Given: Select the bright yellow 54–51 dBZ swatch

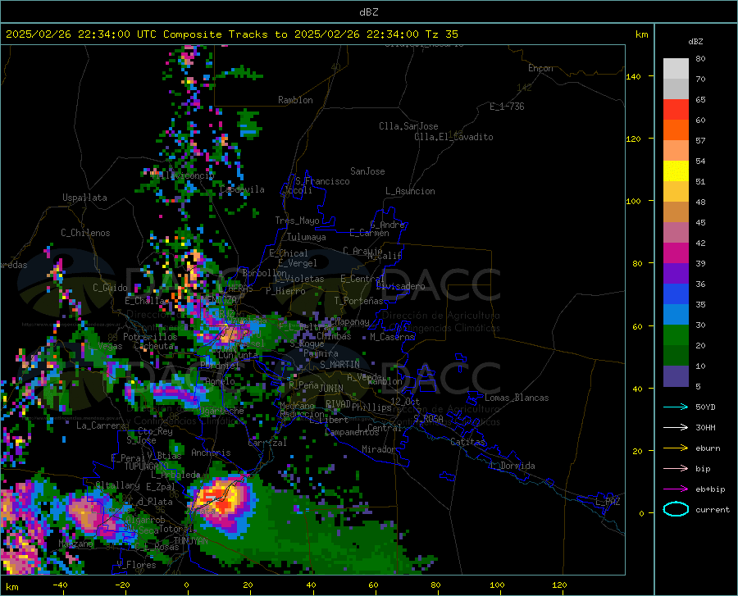Looking at the screenshot, I should tap(676, 171).
